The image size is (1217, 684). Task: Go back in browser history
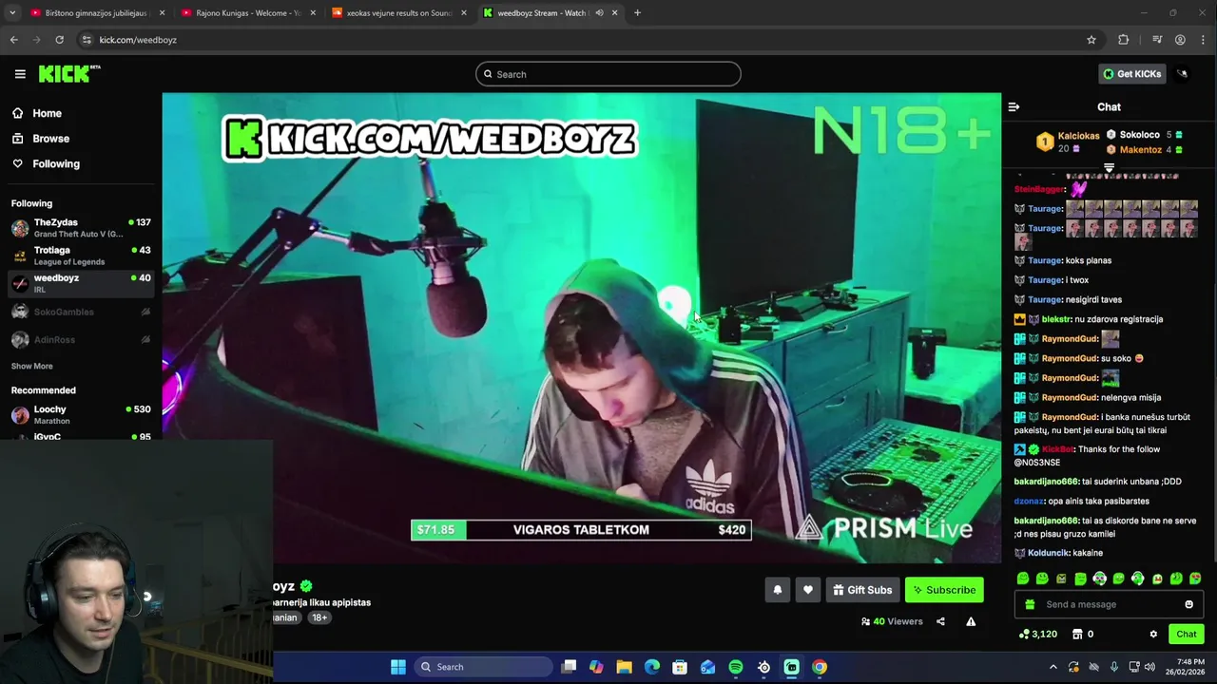14,40
